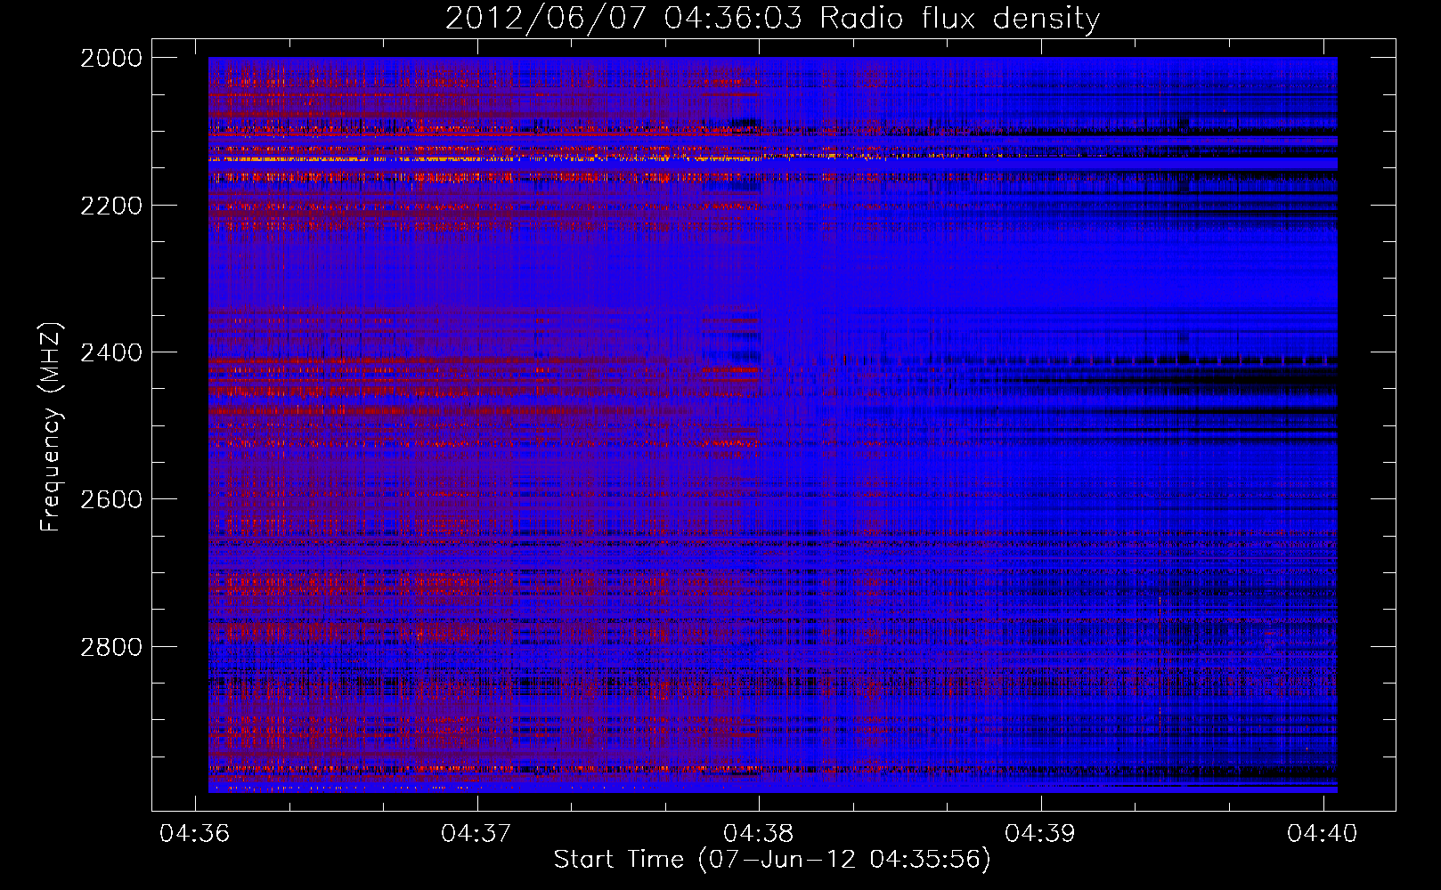The width and height of the screenshot is (1441, 890).
Task: Click the 04:40 time axis label
Action: point(1323,833)
